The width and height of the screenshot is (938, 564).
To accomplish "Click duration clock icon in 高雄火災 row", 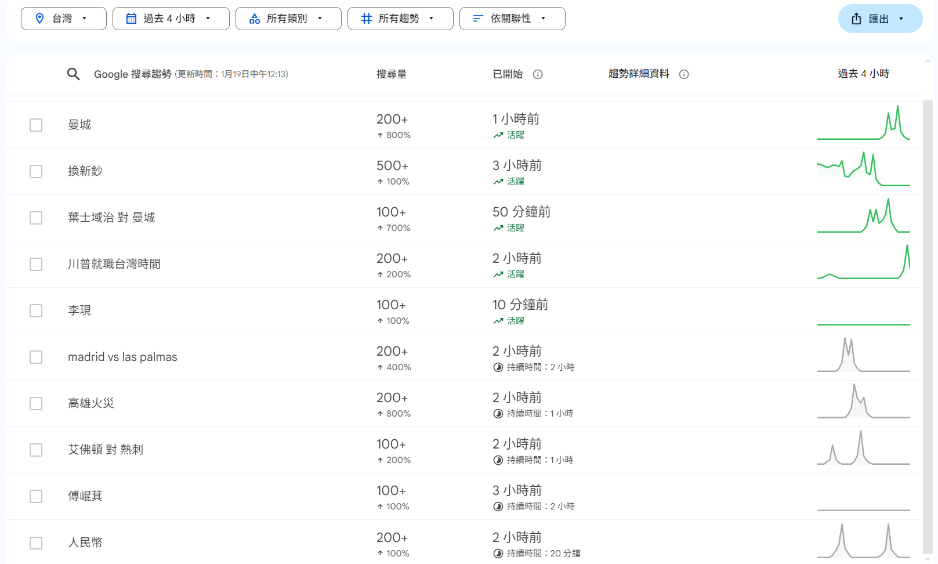I will pos(498,414).
